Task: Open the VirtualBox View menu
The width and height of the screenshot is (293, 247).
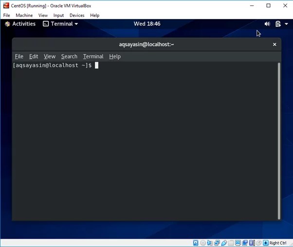Action: point(43,15)
